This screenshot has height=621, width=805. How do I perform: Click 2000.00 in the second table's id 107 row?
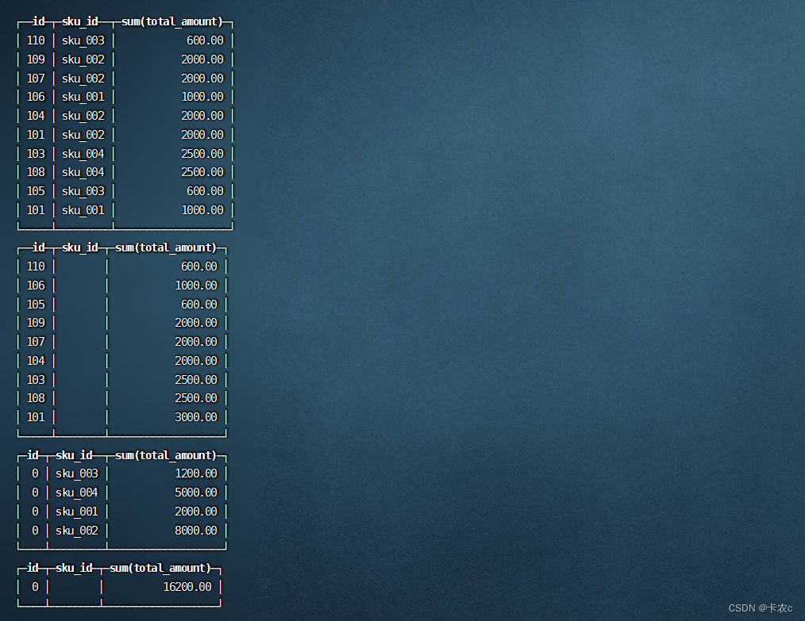pos(196,342)
